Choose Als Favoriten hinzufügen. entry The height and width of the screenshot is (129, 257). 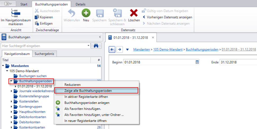pos(97,109)
